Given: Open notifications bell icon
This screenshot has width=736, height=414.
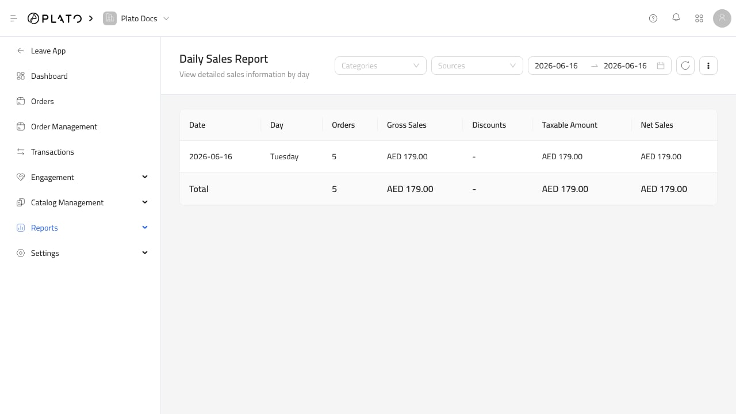Looking at the screenshot, I should click(676, 18).
